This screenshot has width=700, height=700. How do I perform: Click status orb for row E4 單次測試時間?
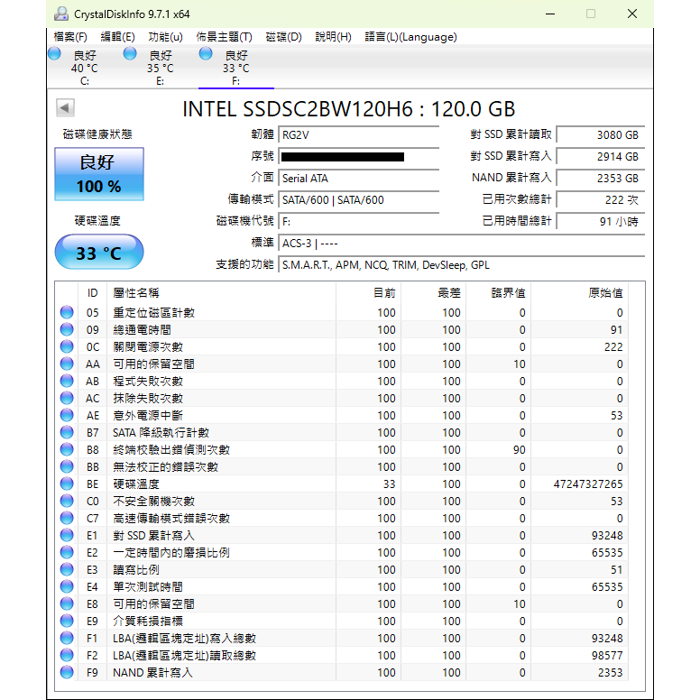tap(67, 586)
